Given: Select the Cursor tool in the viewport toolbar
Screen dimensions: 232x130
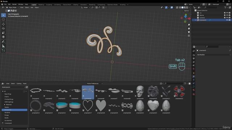Looking at the screenshot, I should click(3, 19).
